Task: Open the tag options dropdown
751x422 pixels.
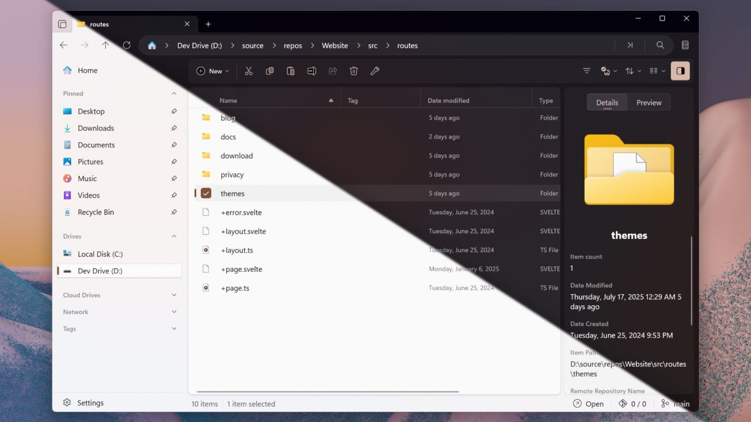Action: (609, 71)
